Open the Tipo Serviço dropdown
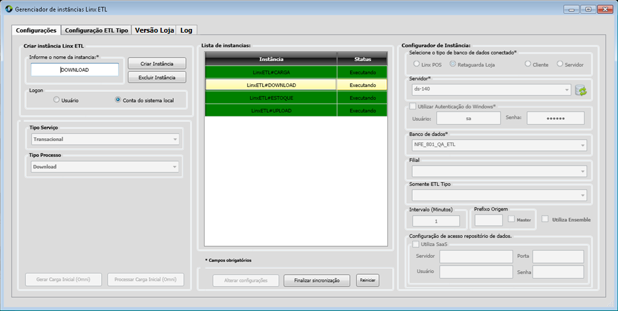Screen dimensions: 618x311 coord(105,139)
